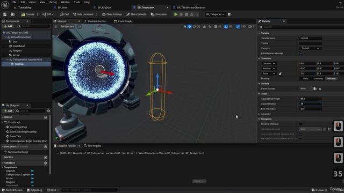Click the Save blueprint icon
Viewport: 344px width, 193px height.
point(5,14)
